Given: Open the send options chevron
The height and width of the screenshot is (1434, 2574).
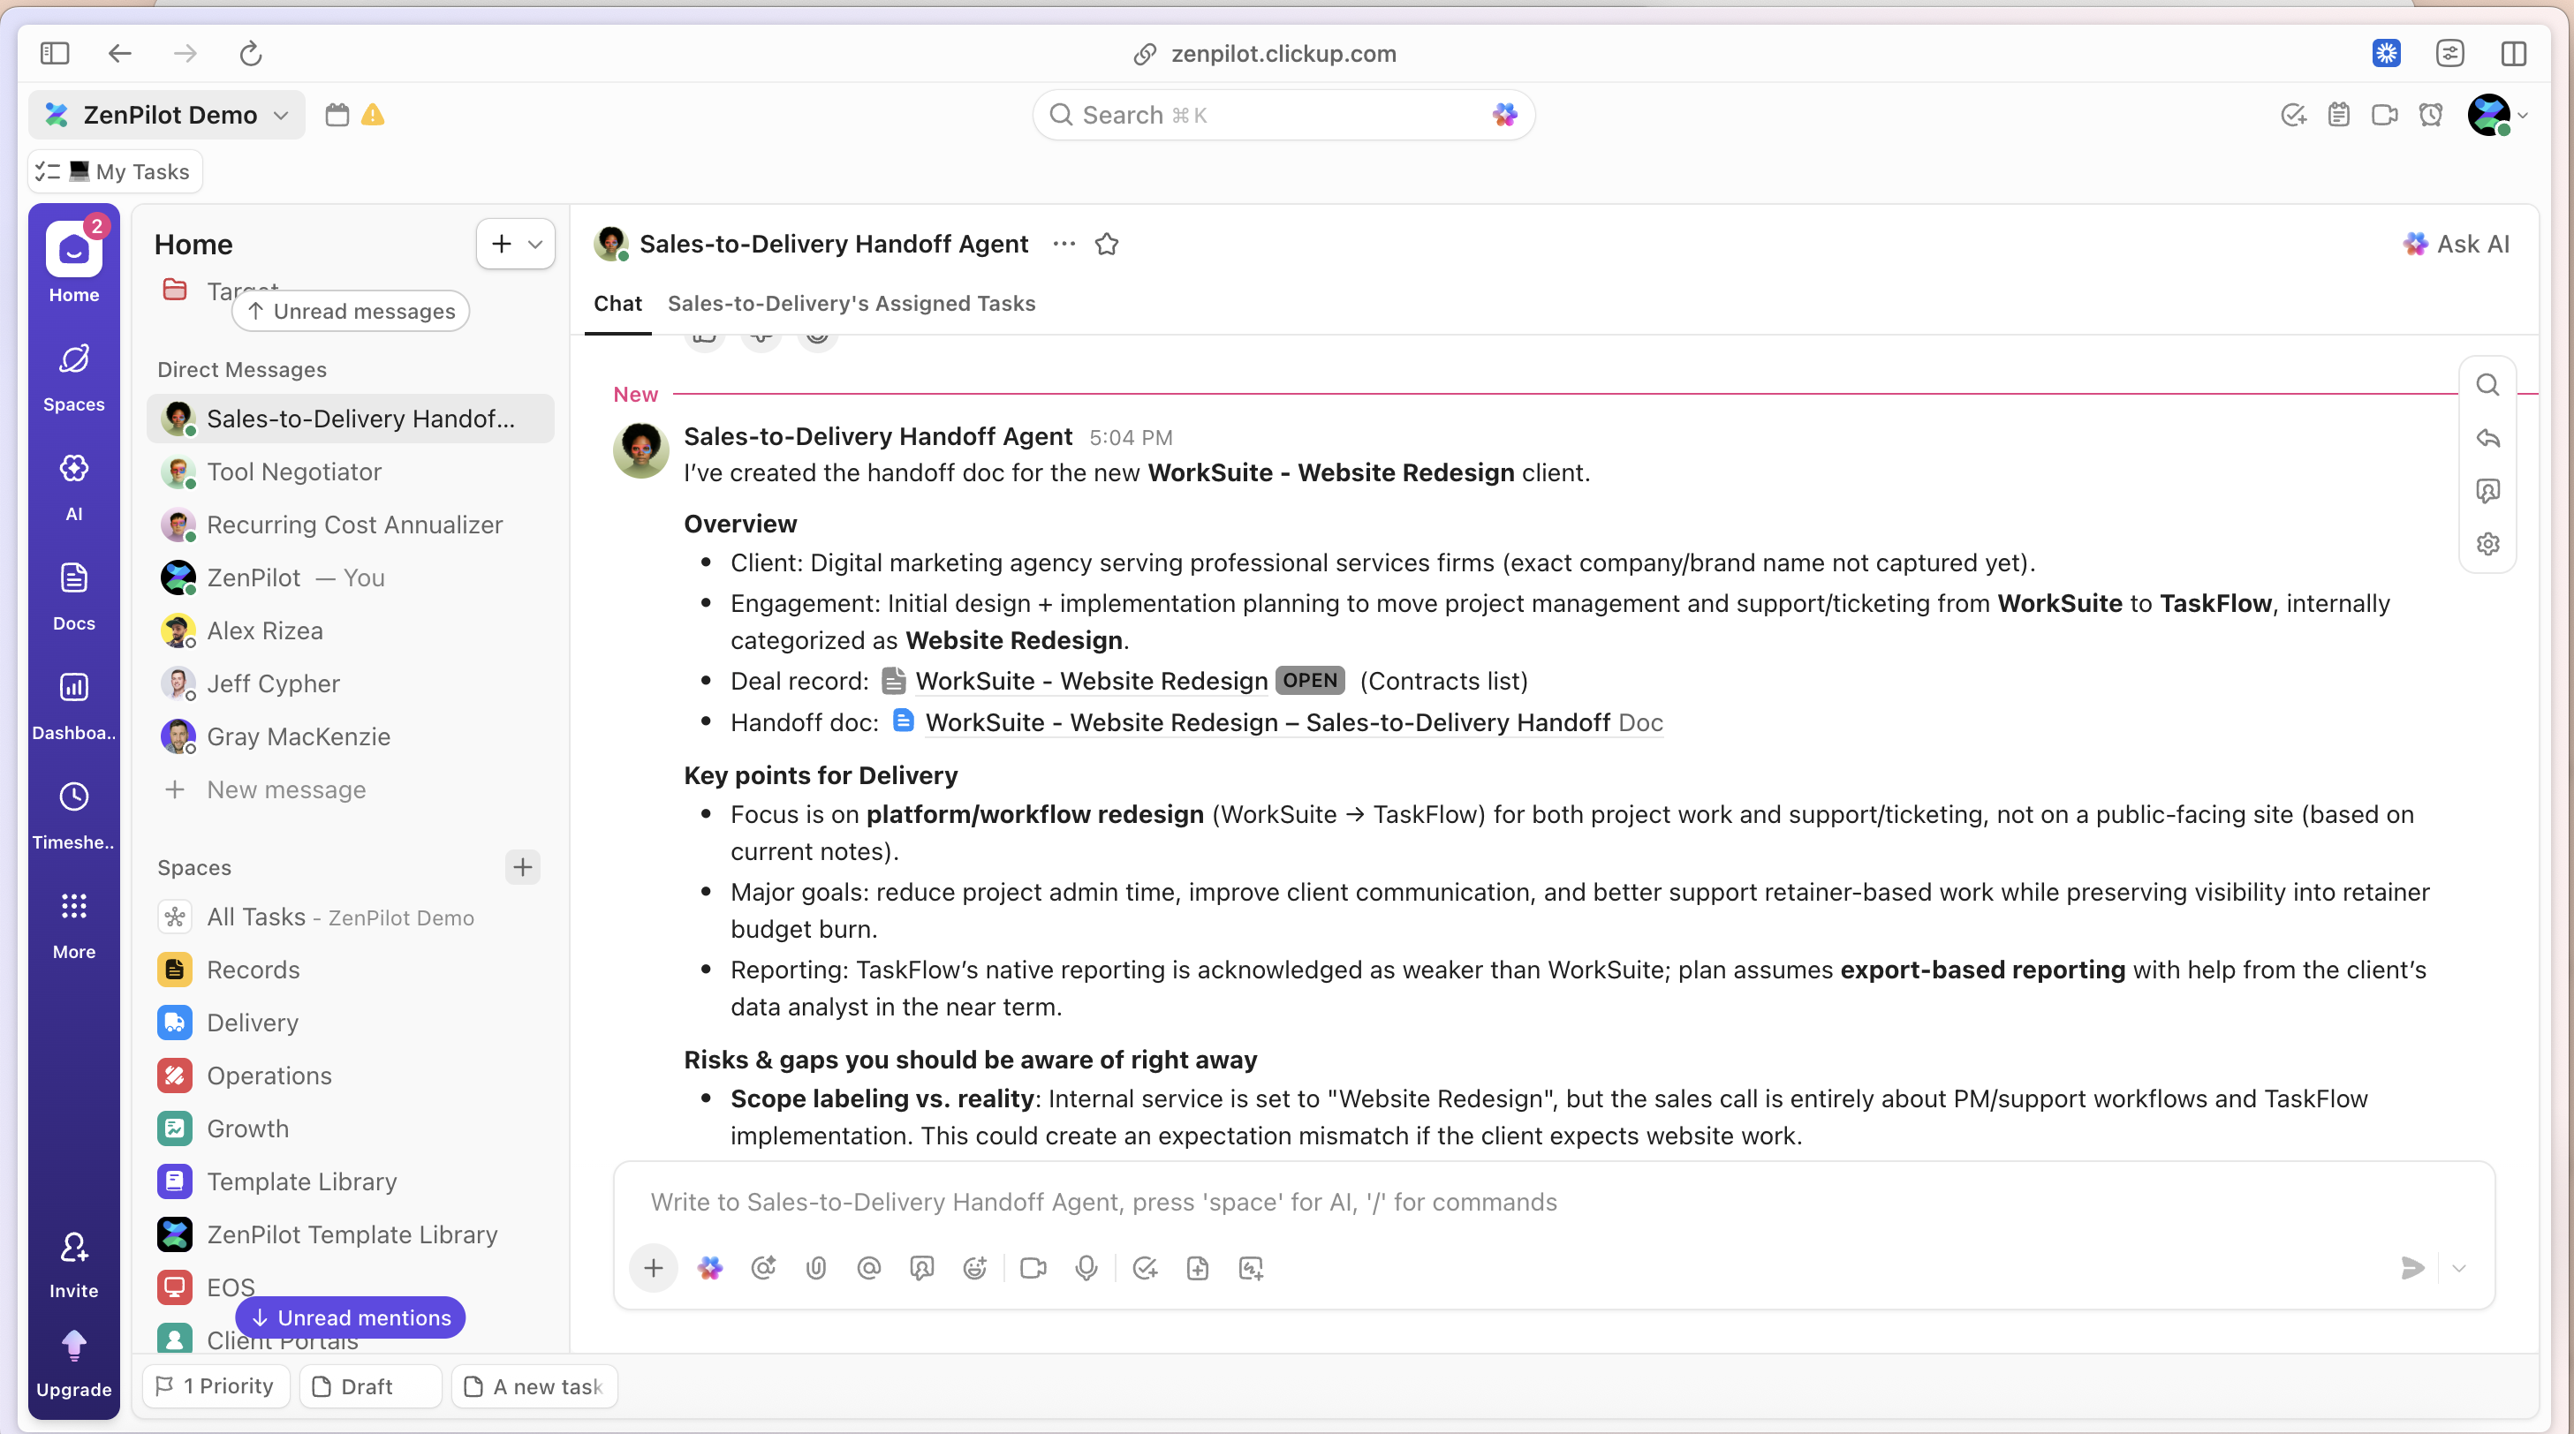Looking at the screenshot, I should tap(2460, 1268).
